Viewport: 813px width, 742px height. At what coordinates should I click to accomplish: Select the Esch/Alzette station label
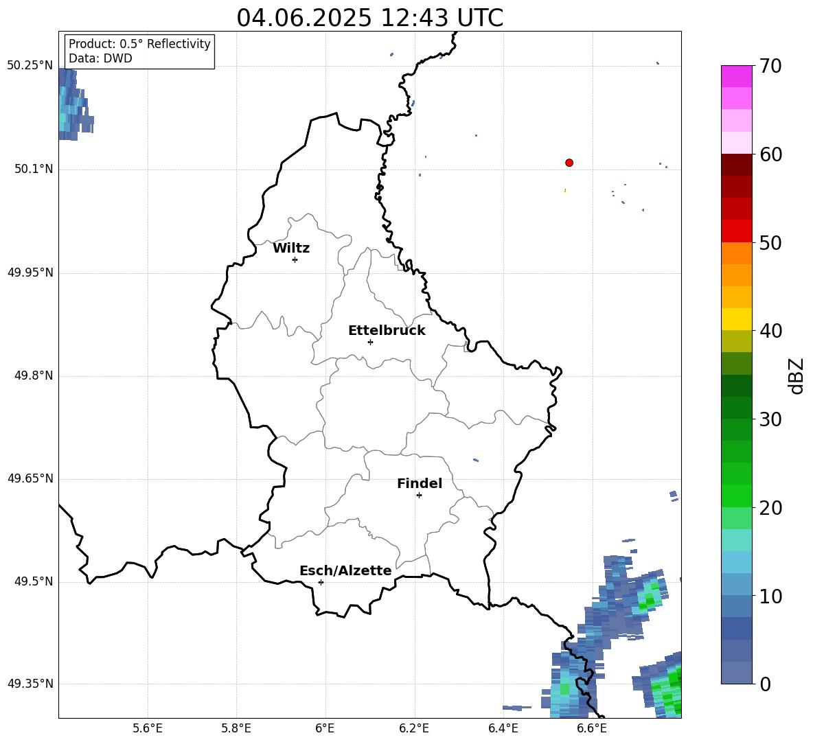click(345, 570)
